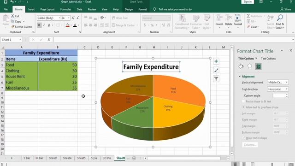The width and height of the screenshot is (295, 166).
Task: Click the Copy command
Action: click(16, 22)
